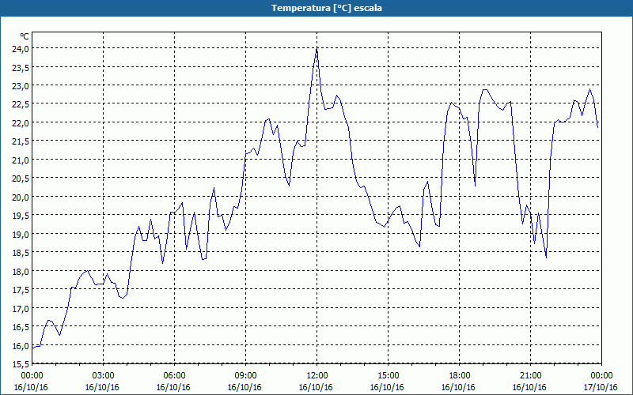
Task: Select the 17,0 y-axis value
Action: coord(21,309)
